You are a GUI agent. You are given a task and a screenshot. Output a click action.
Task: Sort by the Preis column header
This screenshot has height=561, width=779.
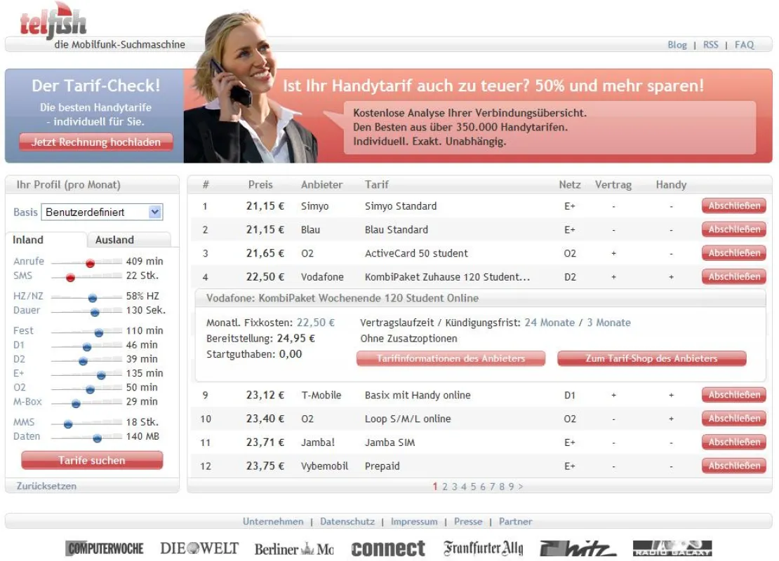[260, 184]
